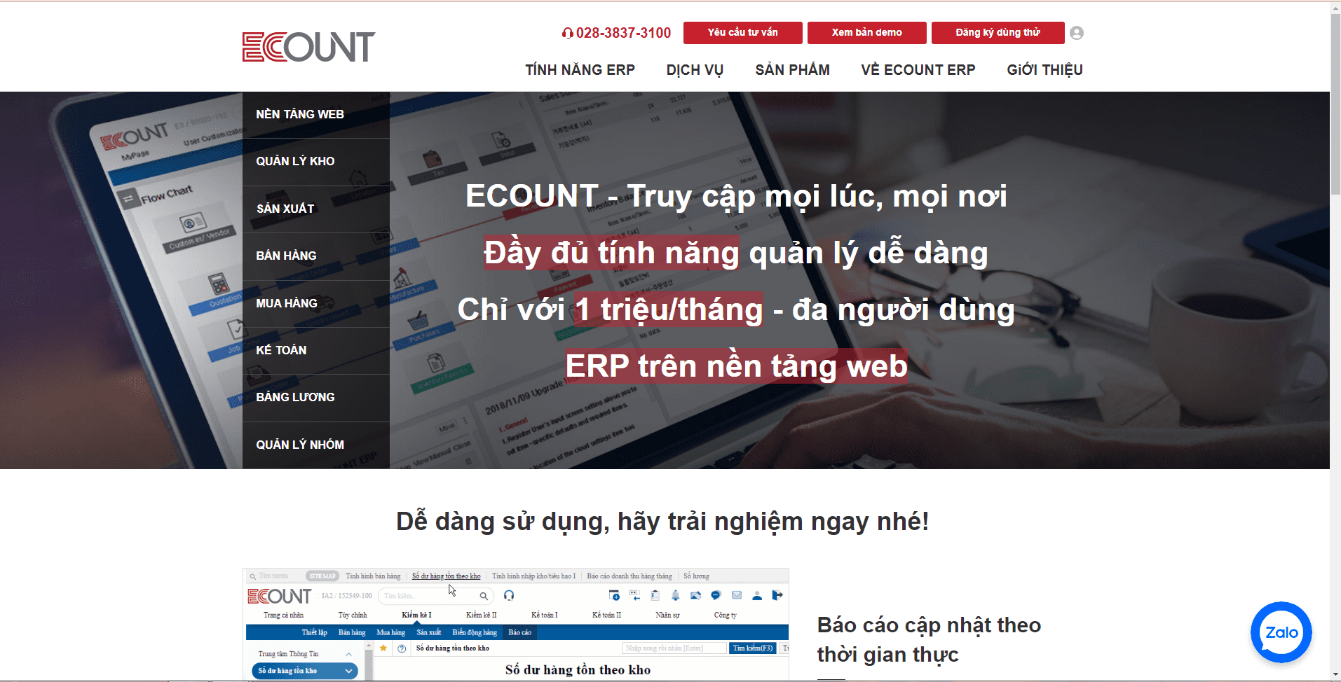Click the bell notification icon in the demo
Image resolution: width=1341 pixels, height=682 pixels.
pyautogui.click(x=675, y=595)
